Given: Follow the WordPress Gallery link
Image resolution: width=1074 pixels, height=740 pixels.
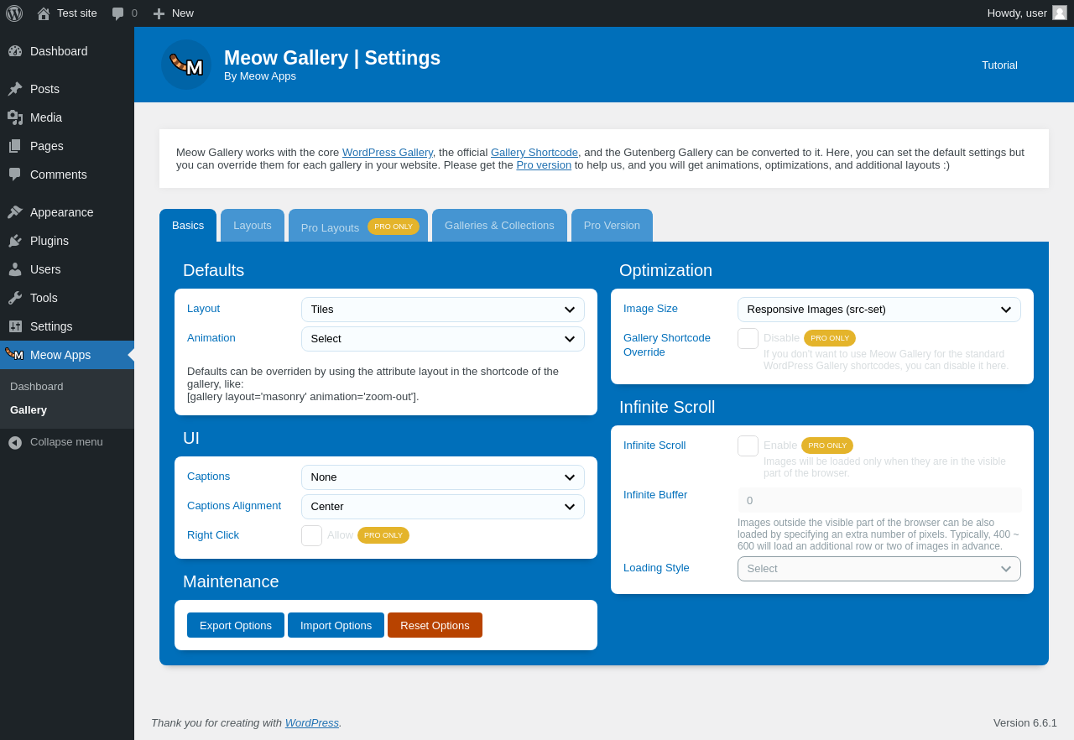Looking at the screenshot, I should point(388,153).
